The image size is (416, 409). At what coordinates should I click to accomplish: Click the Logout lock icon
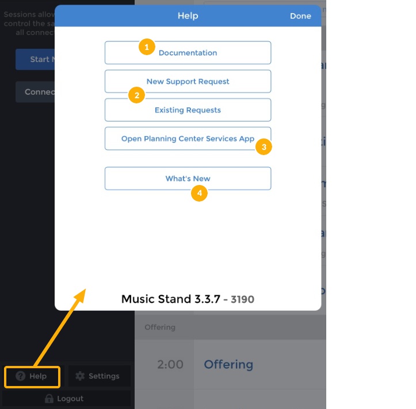pyautogui.click(x=49, y=398)
